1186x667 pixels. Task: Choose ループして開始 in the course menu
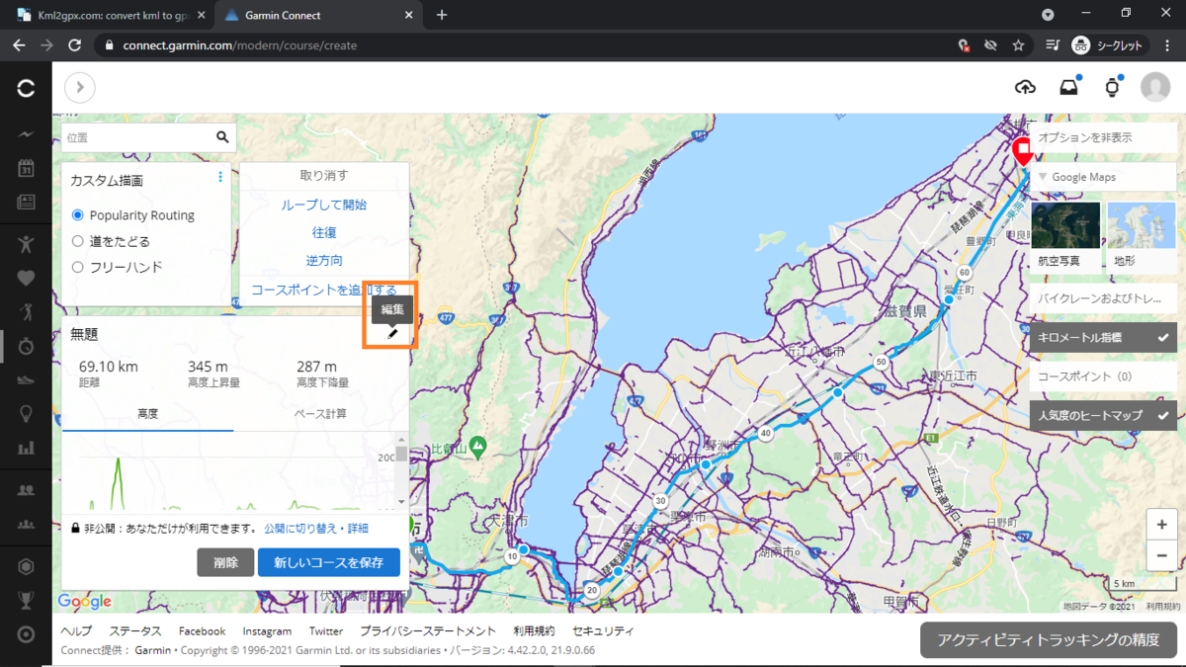[324, 205]
